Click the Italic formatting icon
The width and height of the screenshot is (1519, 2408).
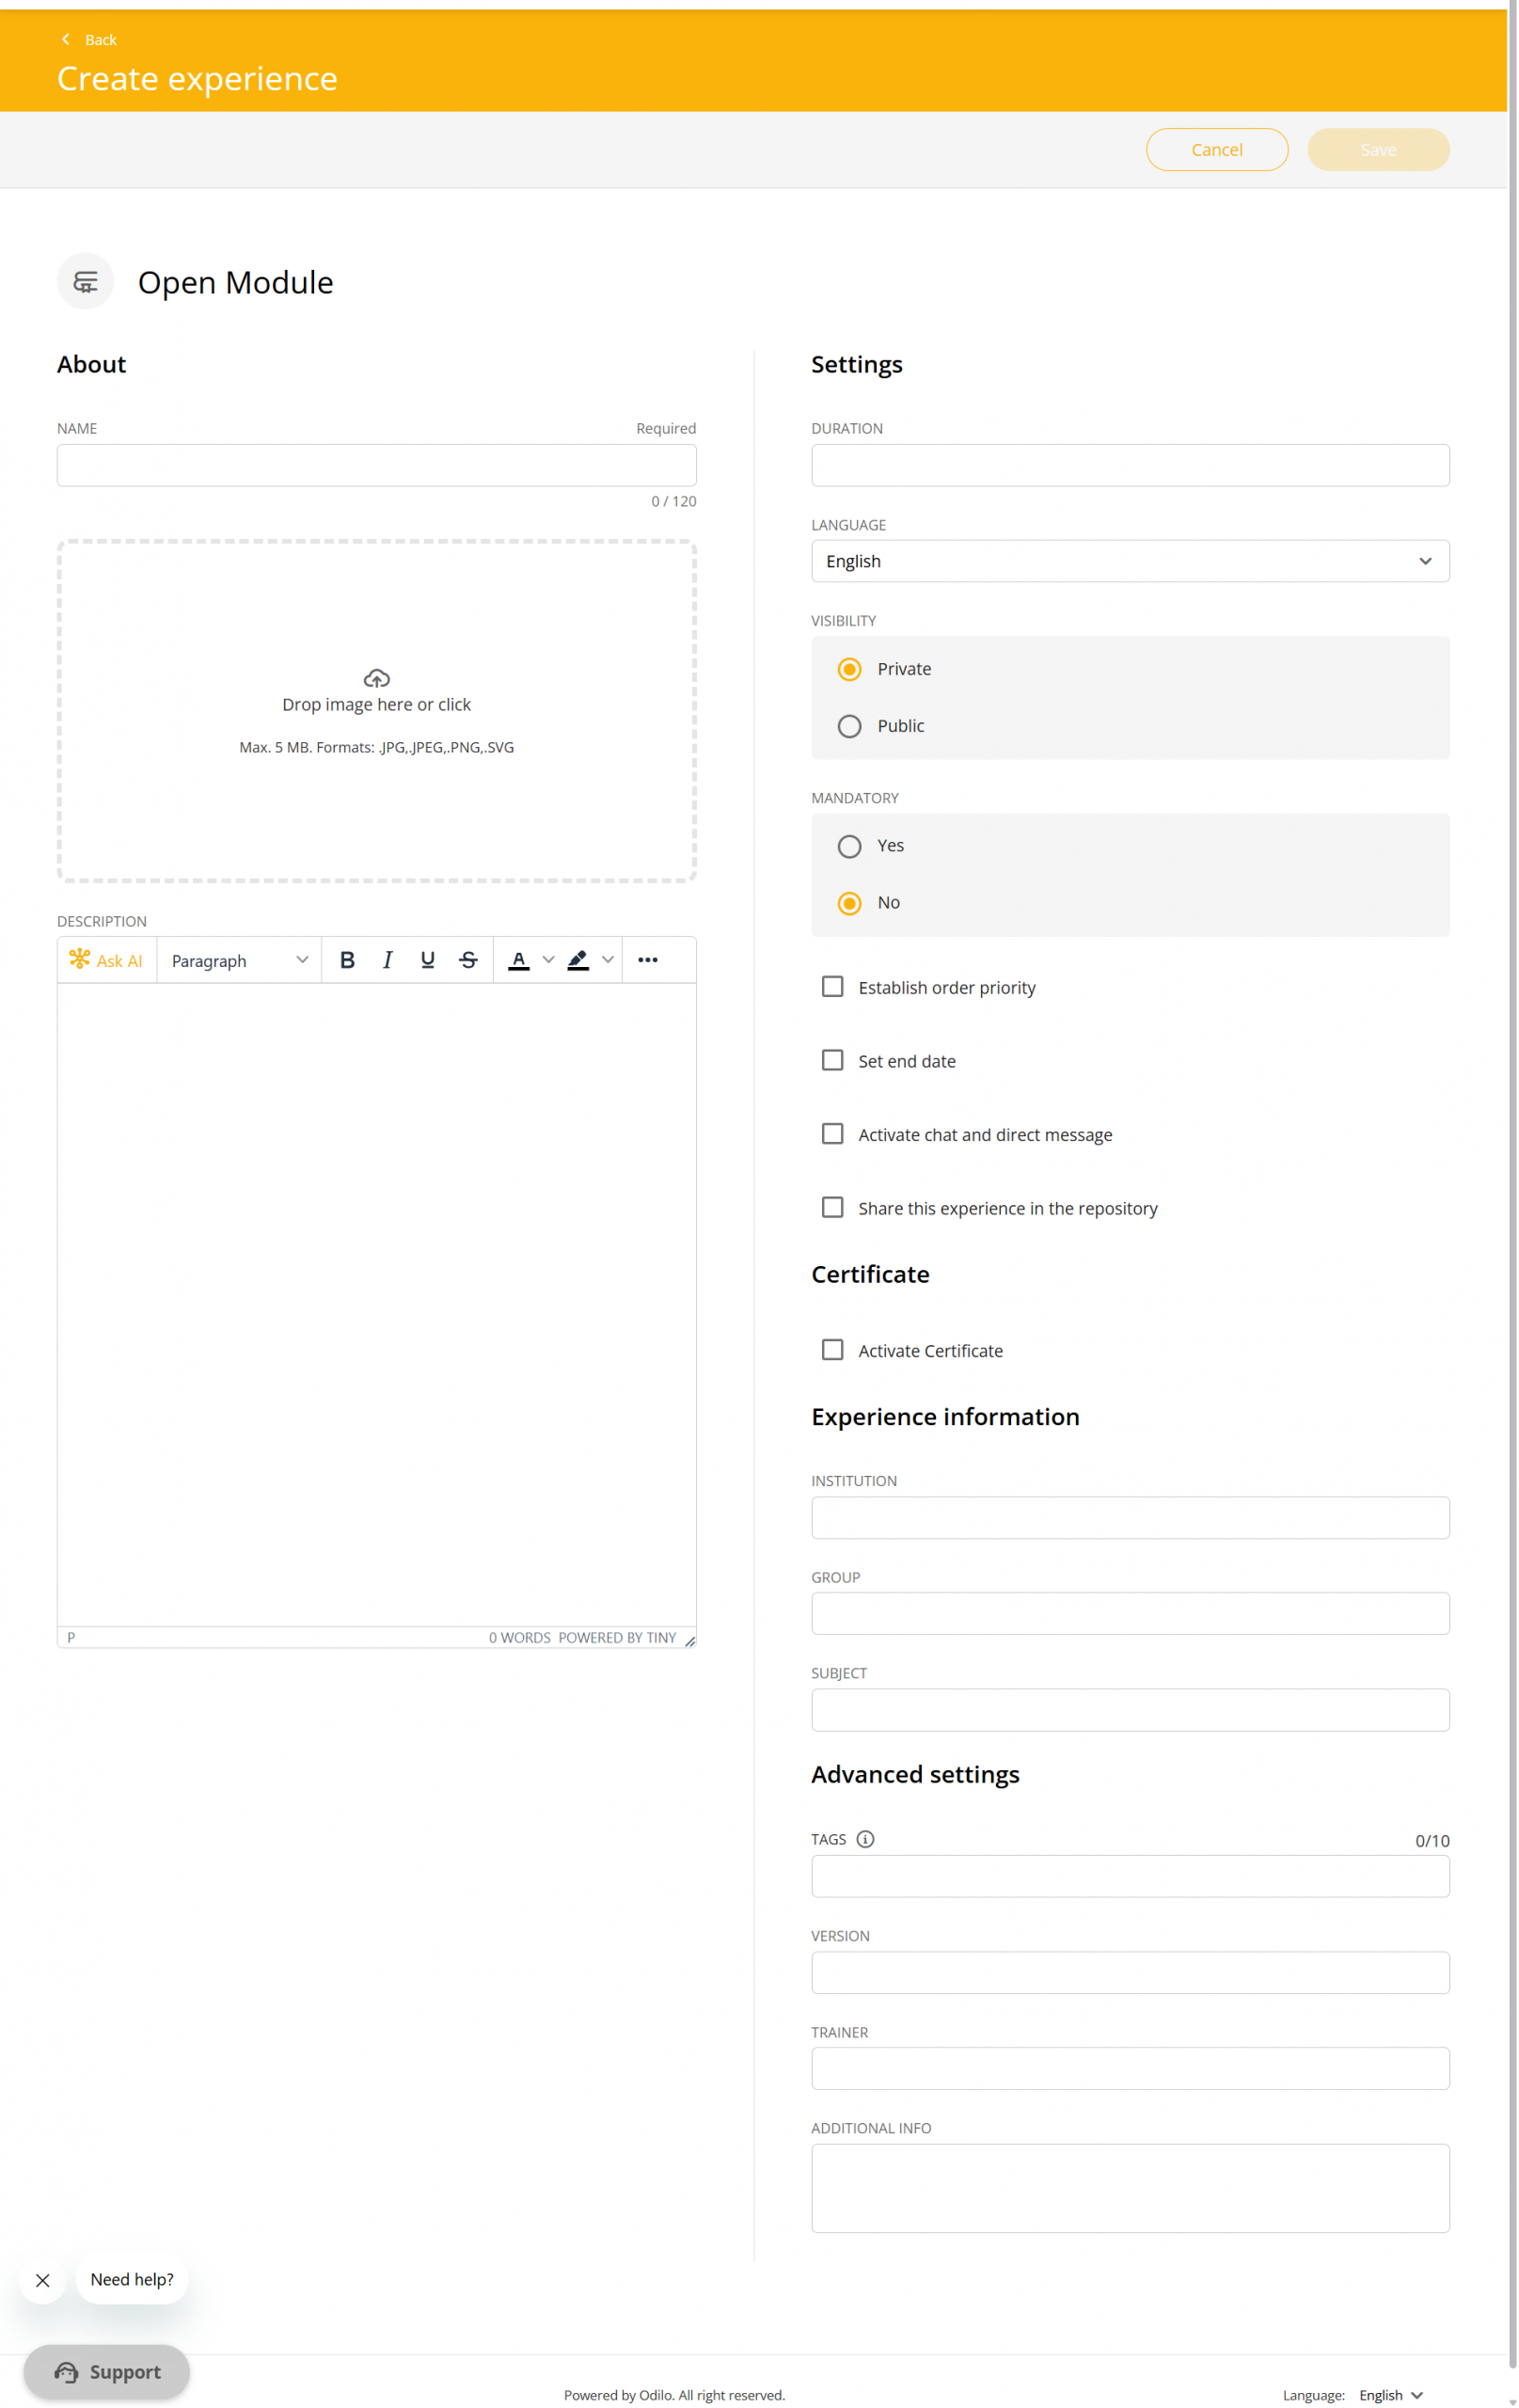point(387,960)
